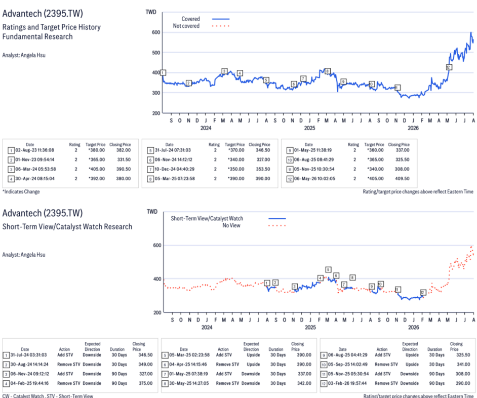Click the date '04-Feb-25 19:44:16'
The image size is (477, 398).
tap(29, 383)
